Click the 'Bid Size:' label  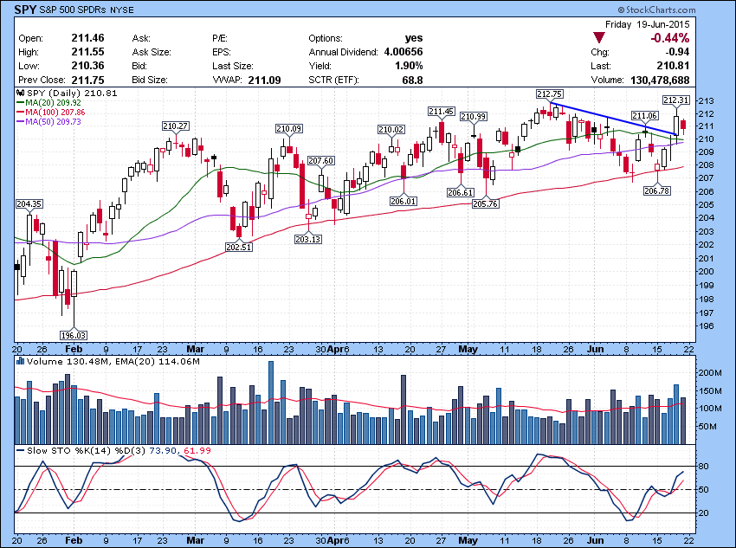[150, 81]
